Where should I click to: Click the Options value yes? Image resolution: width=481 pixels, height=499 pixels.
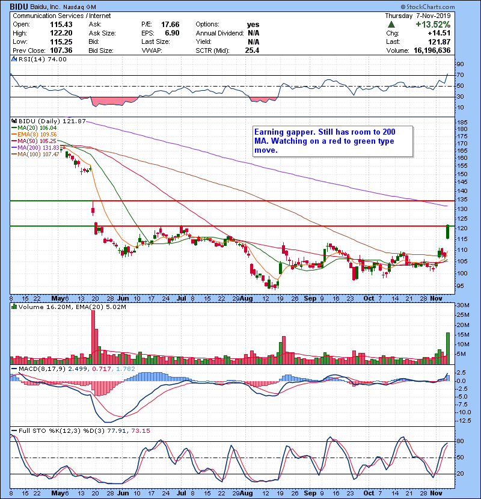(253, 25)
